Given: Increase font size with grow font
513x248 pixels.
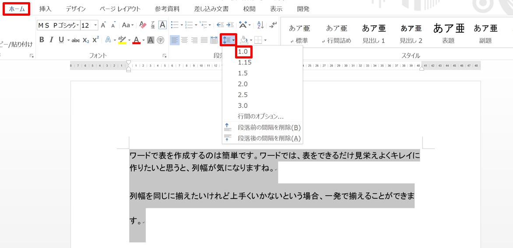Looking at the screenshot, I should click(x=103, y=25).
